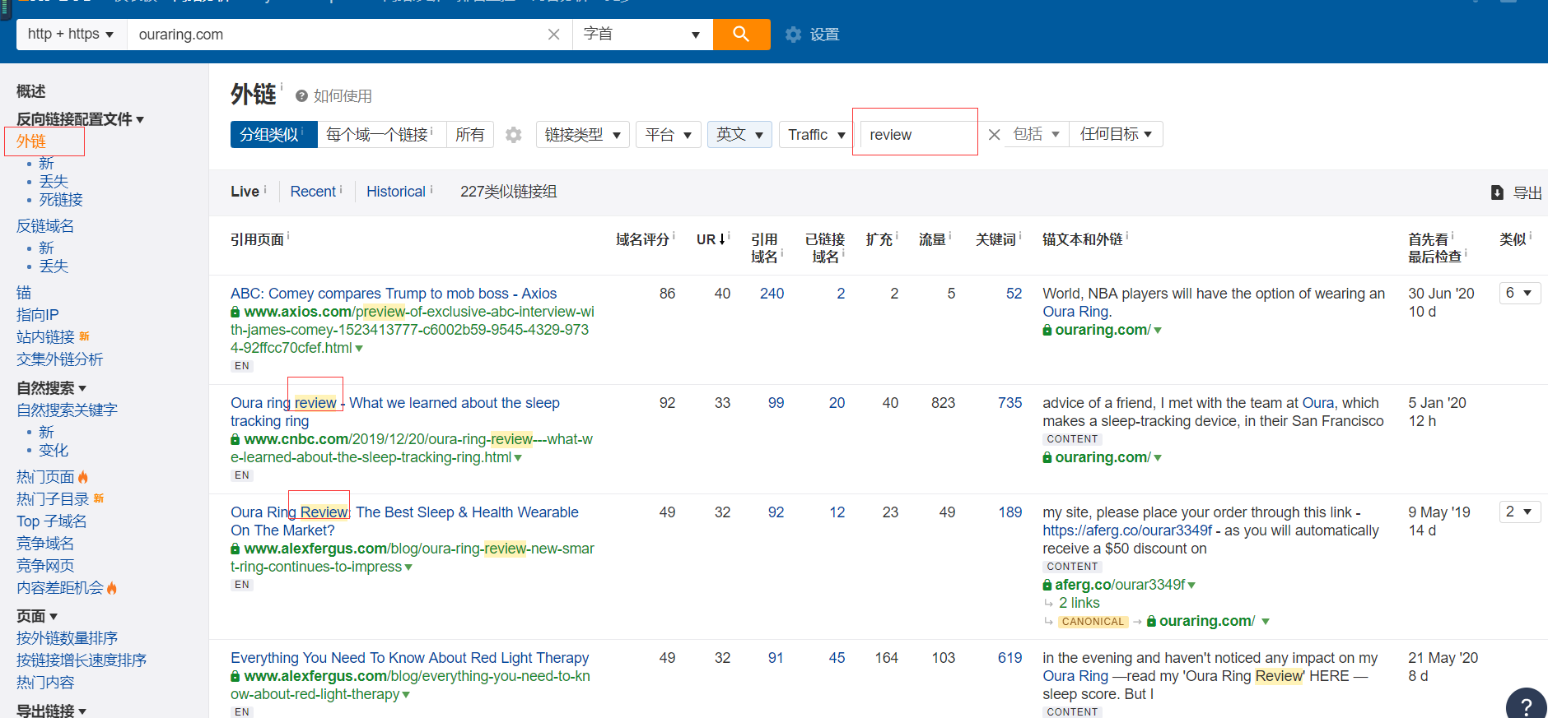Open 交集外链分析 in the sidebar
The height and width of the screenshot is (718, 1548).
[60, 359]
